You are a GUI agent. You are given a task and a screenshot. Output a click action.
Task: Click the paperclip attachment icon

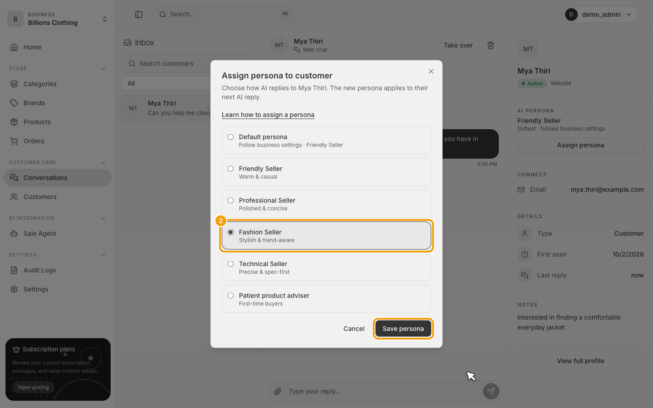point(278,391)
